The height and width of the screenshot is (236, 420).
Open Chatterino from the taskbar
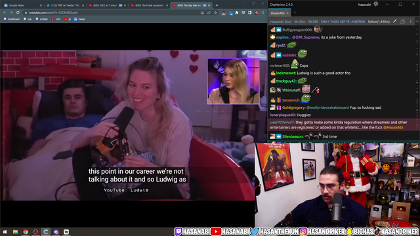(46, 232)
